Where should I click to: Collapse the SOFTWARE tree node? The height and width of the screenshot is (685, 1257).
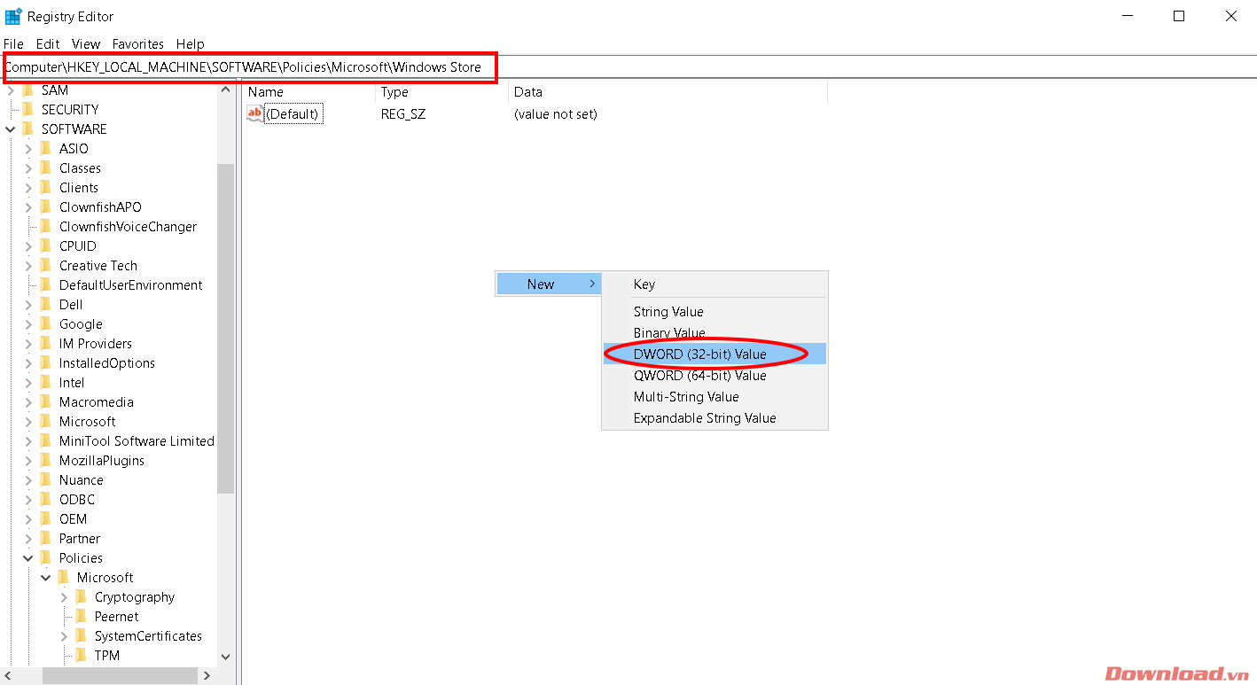[x=10, y=128]
